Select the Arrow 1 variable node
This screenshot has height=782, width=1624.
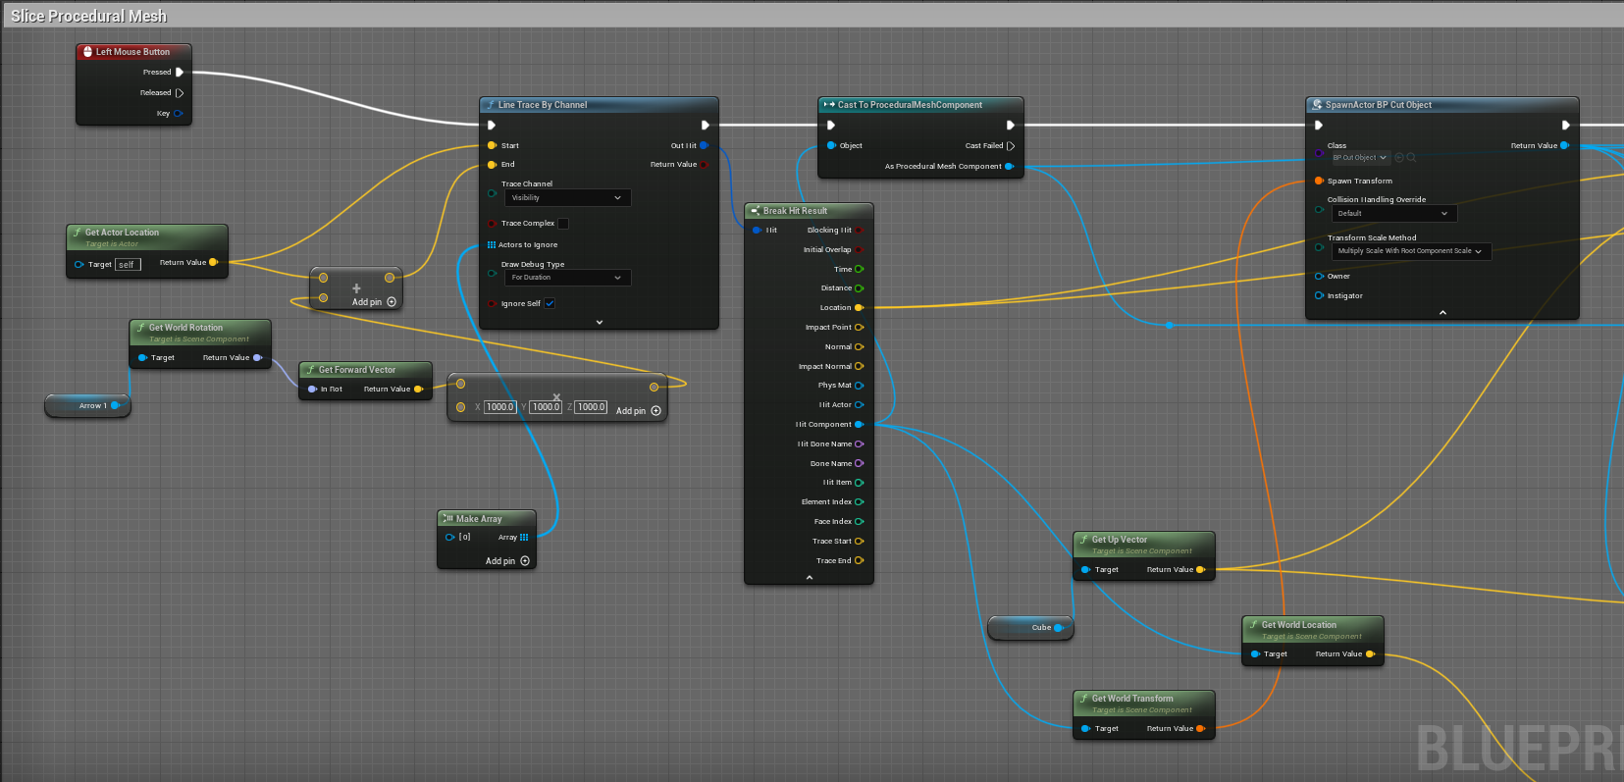[87, 405]
